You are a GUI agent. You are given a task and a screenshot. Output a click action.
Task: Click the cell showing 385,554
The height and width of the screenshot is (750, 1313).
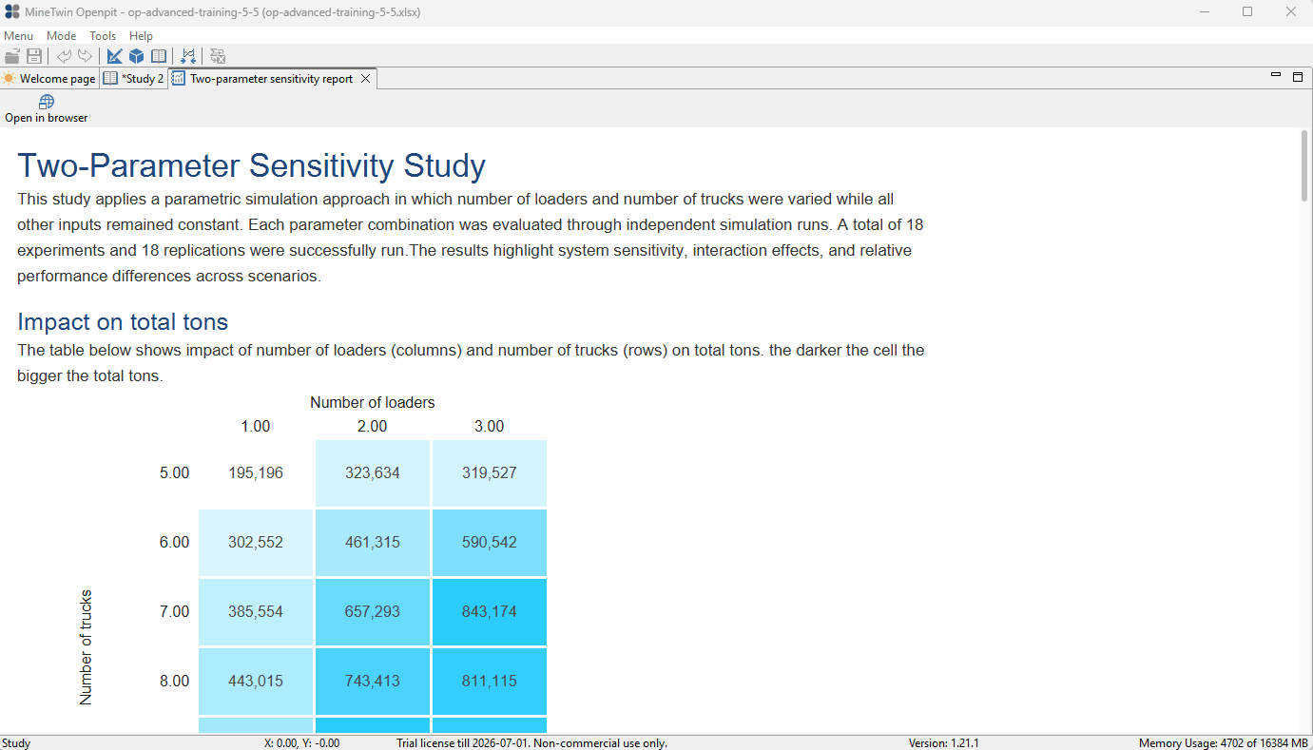point(256,611)
